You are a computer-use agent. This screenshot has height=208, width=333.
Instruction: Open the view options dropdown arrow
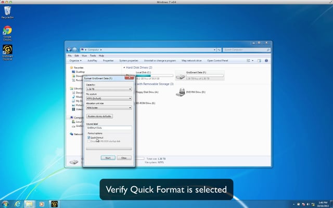252,60
